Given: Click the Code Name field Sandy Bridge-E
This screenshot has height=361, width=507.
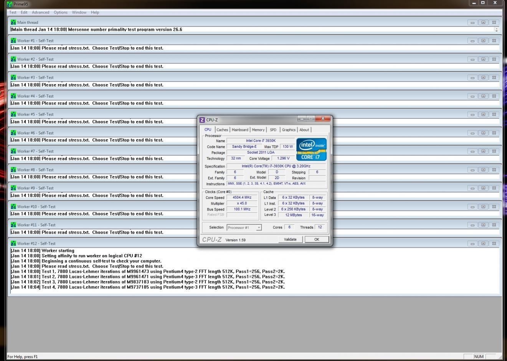Looking at the screenshot, I should (244, 146).
